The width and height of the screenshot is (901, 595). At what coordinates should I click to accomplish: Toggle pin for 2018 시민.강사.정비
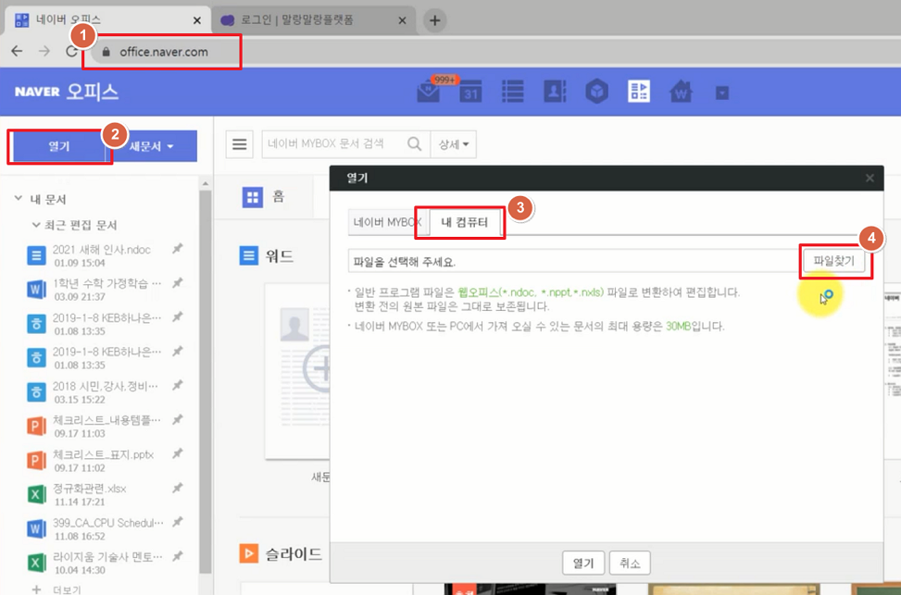pyautogui.click(x=178, y=385)
